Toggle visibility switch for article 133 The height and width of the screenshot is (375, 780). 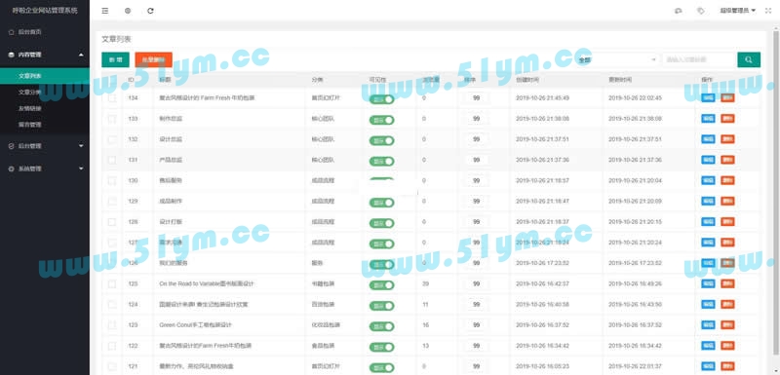(x=381, y=120)
